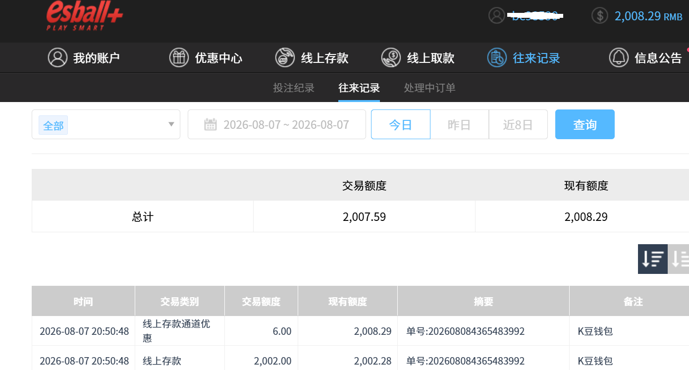This screenshot has height=370, width=689.
Task: Click the summary 现有额度 header
Action: 586,186
